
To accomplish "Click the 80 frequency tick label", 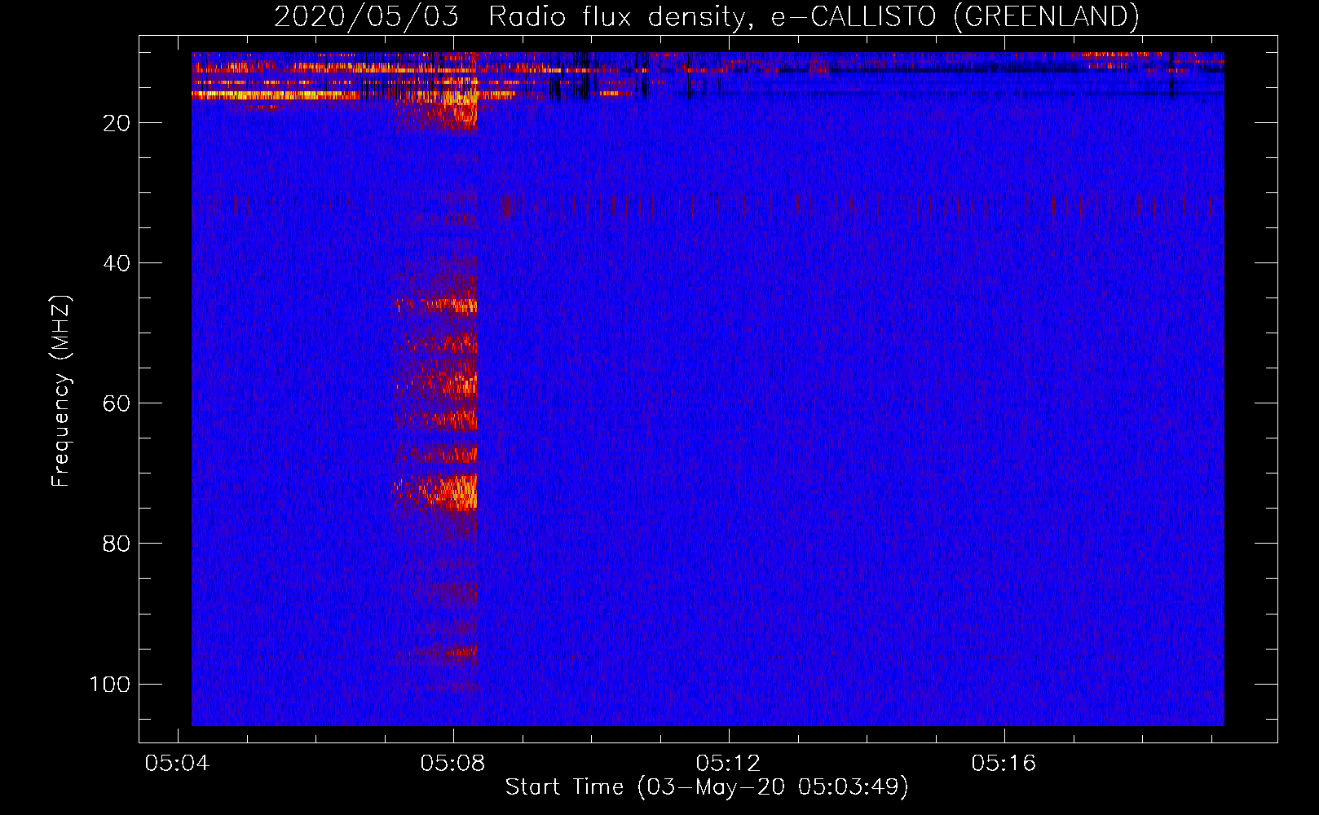I will 117,544.
